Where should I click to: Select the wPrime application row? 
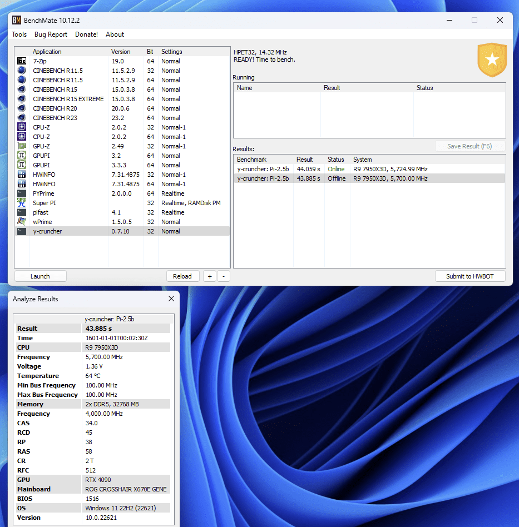click(x=122, y=222)
